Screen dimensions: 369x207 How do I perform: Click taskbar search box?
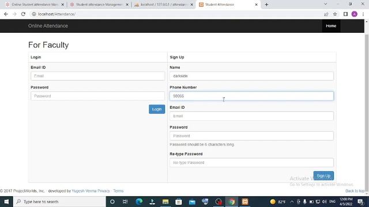(x=59, y=202)
